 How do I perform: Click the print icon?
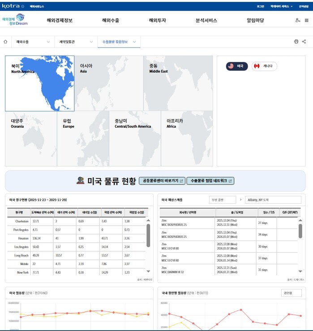pos(296,42)
